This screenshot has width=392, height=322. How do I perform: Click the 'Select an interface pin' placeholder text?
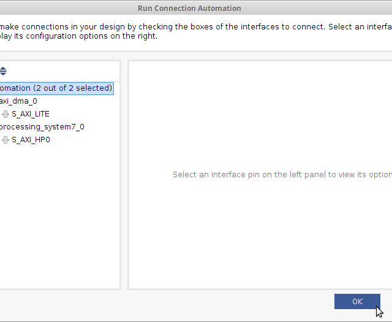pyautogui.click(x=282, y=175)
